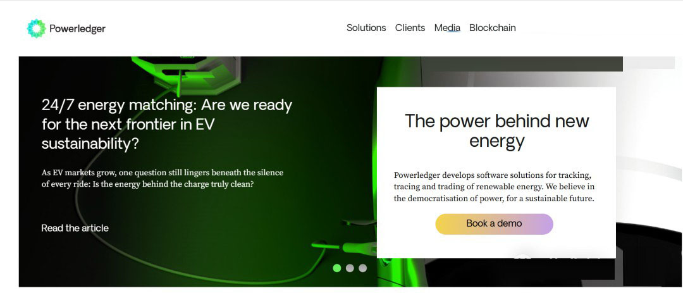The image size is (683, 293).
Task: Click the Book a demo button
Action: (494, 224)
